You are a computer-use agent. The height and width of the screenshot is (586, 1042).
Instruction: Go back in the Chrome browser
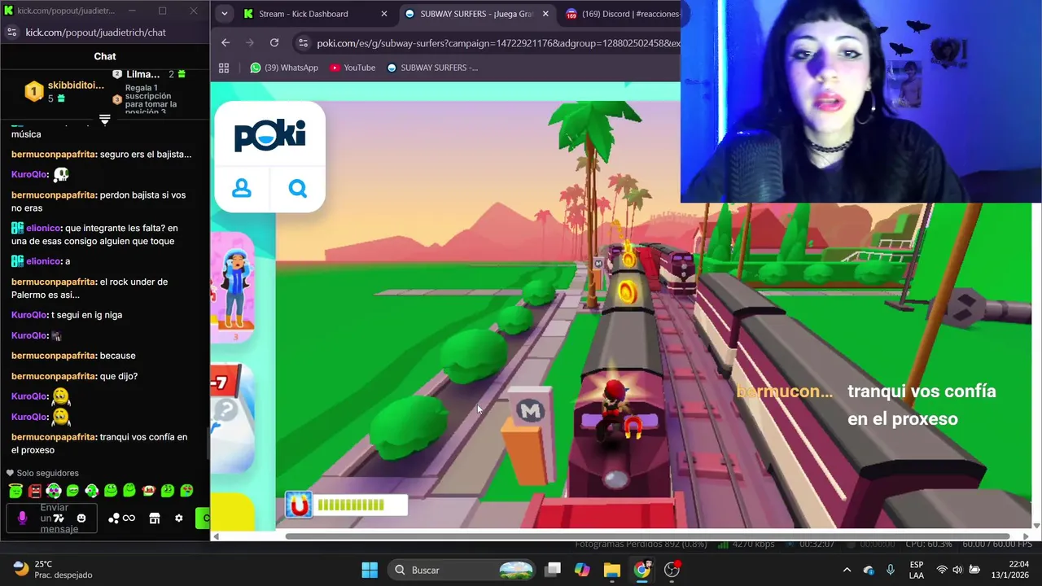pos(225,43)
